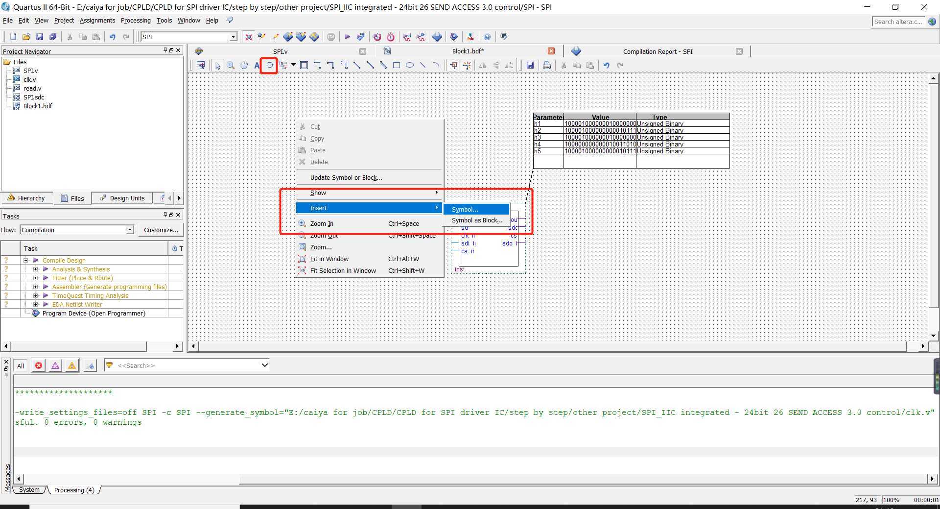This screenshot has height=509, width=940.
Task: Open the Flow Compilation dropdown
Action: click(x=130, y=230)
